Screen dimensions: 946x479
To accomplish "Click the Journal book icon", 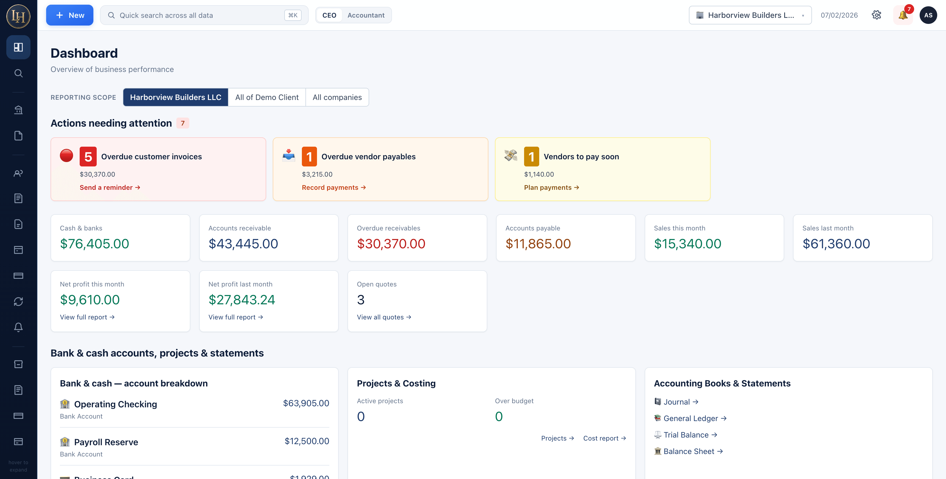I will [x=658, y=402].
